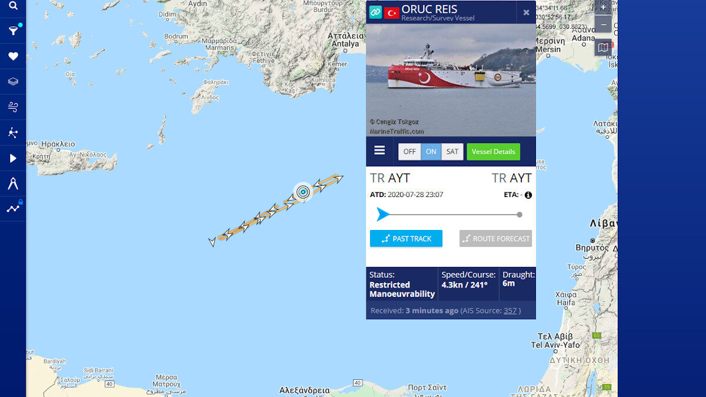Show the PAST TRACK of vessel

(406, 238)
